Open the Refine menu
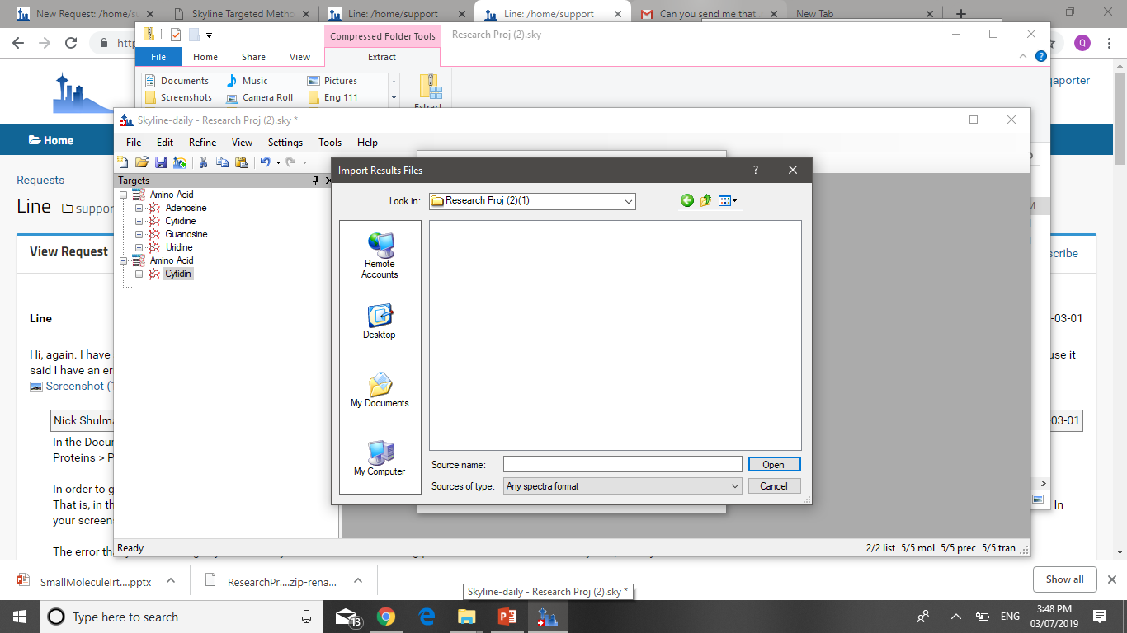 [x=202, y=143]
